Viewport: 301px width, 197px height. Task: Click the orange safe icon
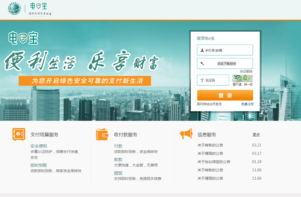pyautogui.click(x=19, y=134)
